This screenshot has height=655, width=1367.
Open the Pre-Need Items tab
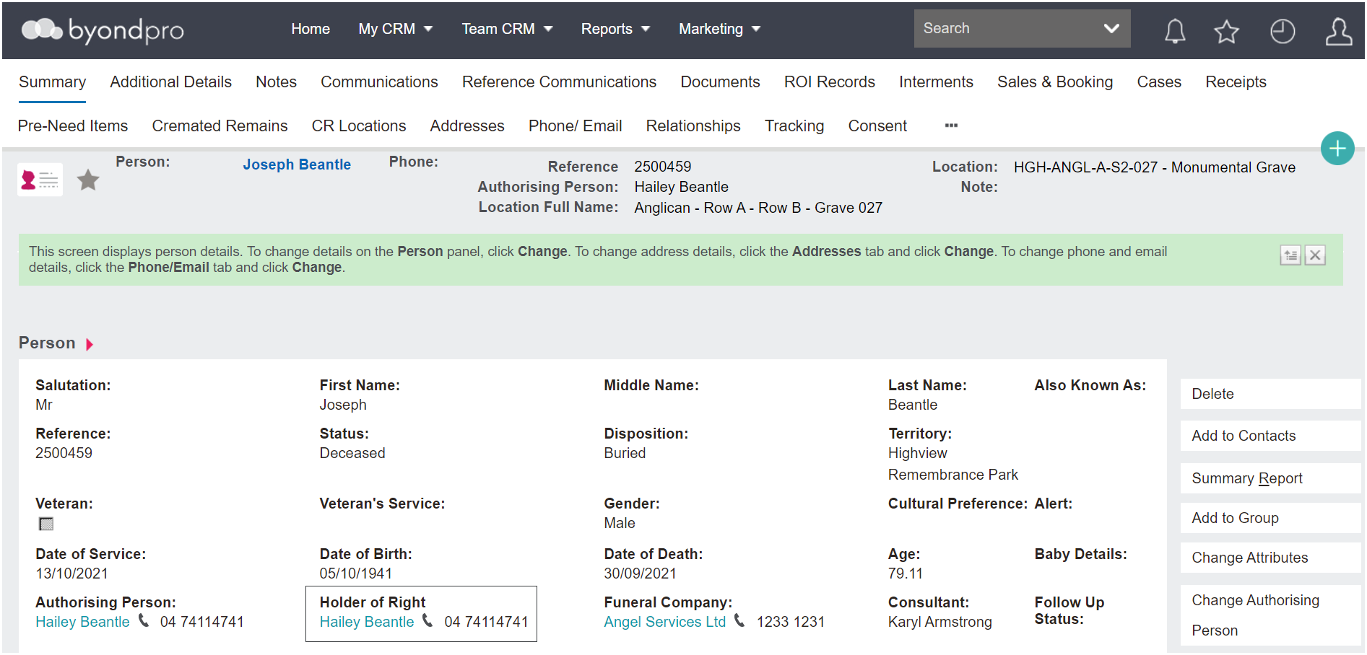pyautogui.click(x=73, y=126)
